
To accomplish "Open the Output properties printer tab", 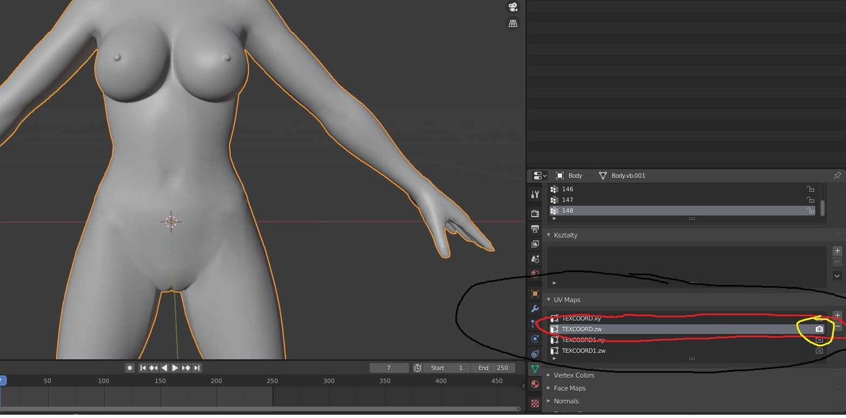I will tap(535, 229).
